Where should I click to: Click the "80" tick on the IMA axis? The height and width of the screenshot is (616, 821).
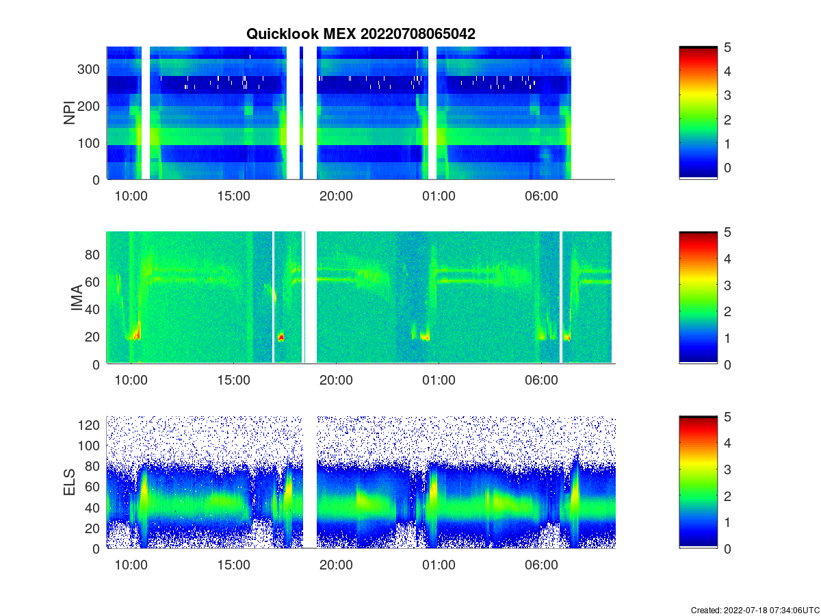(x=94, y=255)
